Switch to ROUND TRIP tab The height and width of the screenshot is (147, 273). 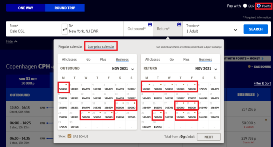tap(65, 8)
